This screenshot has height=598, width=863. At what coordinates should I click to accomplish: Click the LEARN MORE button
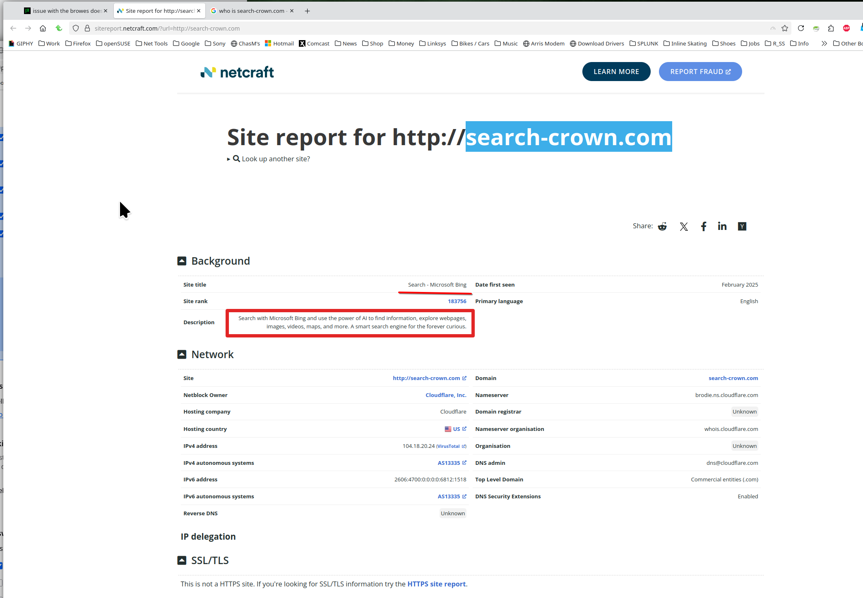tap(616, 72)
